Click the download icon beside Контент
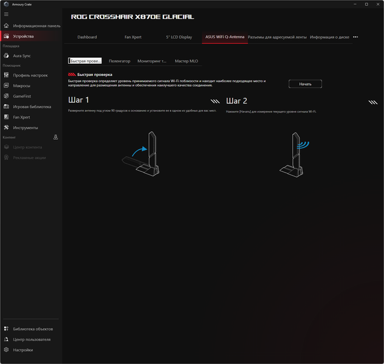The height and width of the screenshot is (364, 384). (x=55, y=137)
